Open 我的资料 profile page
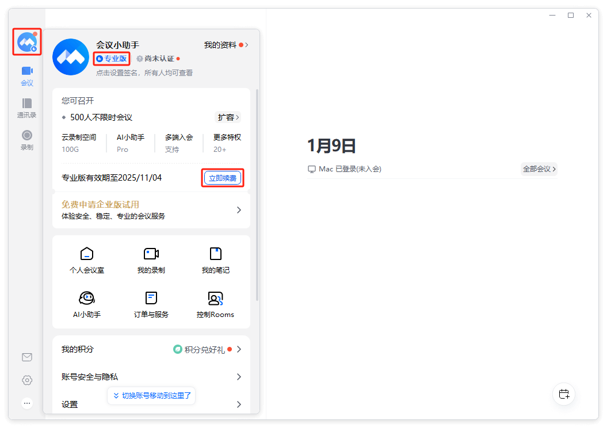This screenshot has height=428, width=607. tap(226, 45)
